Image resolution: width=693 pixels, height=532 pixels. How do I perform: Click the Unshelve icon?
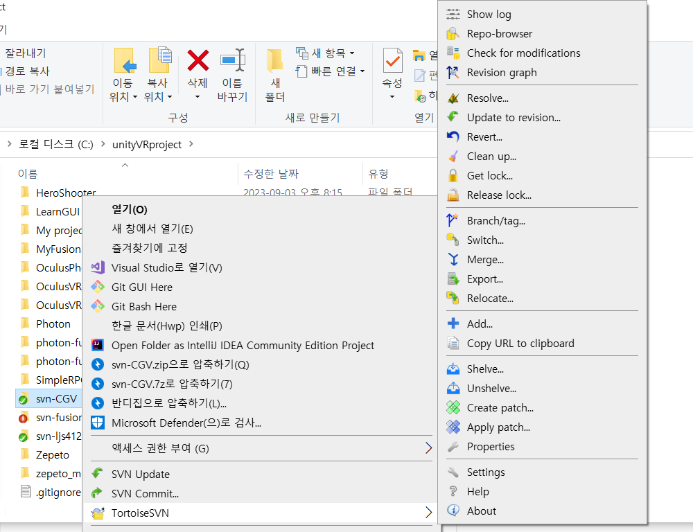pos(453,389)
